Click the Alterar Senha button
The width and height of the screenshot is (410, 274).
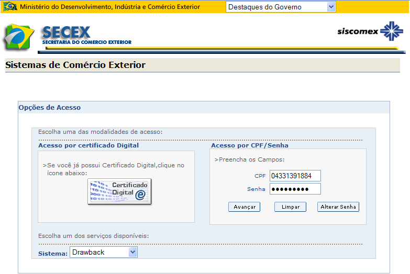click(338, 207)
